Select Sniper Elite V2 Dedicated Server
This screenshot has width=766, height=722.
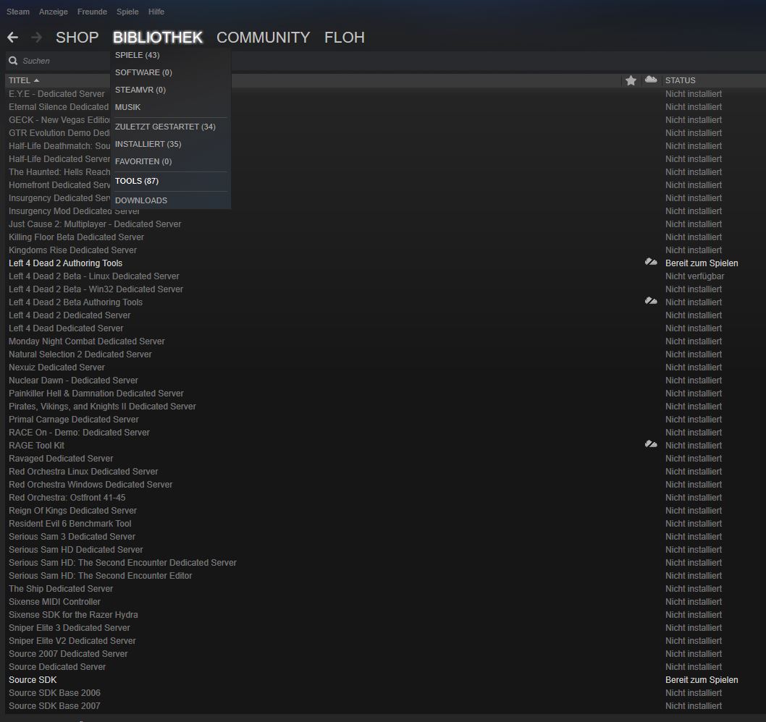pyautogui.click(x=72, y=641)
